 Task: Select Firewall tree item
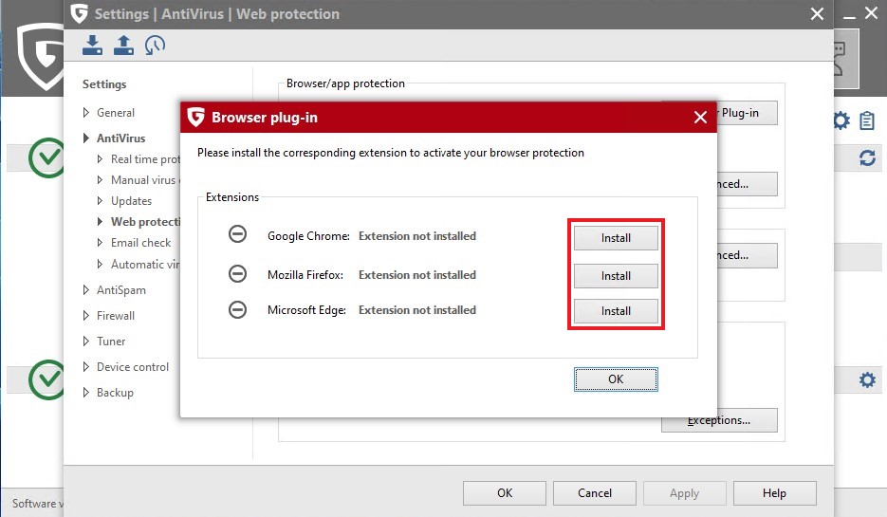point(116,316)
